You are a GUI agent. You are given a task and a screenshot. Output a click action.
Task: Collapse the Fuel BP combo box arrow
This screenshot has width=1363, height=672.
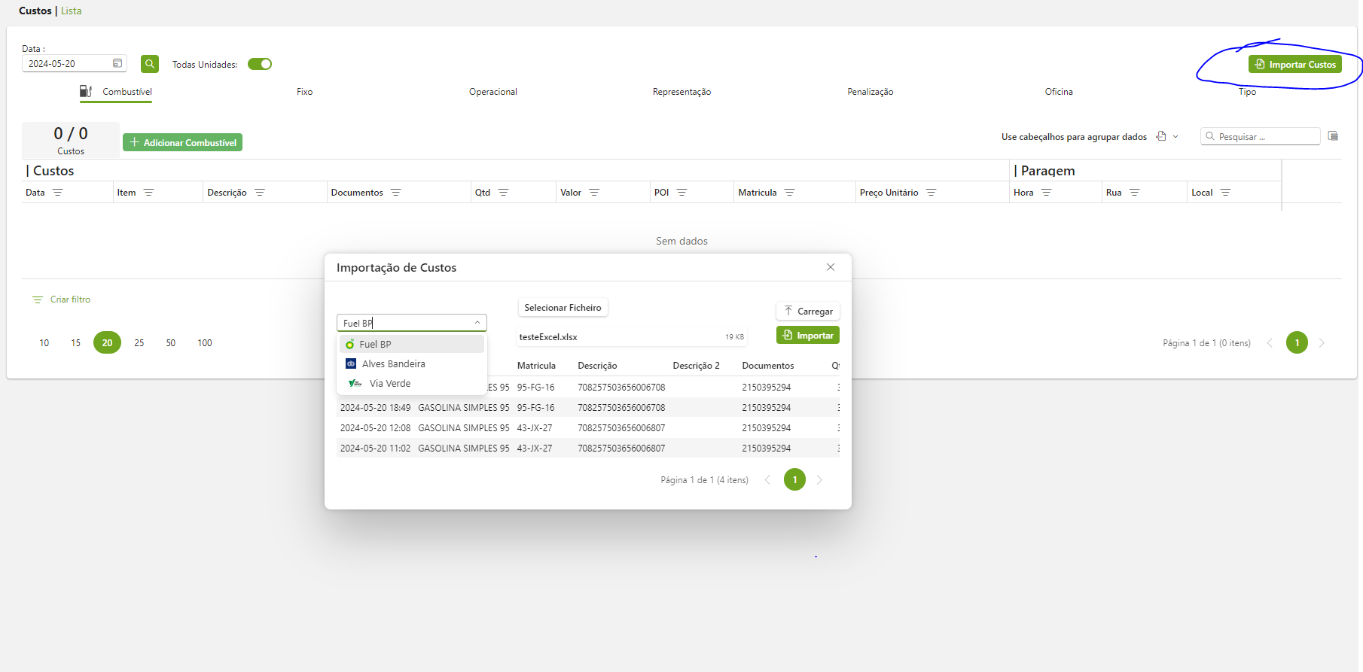[x=477, y=323]
